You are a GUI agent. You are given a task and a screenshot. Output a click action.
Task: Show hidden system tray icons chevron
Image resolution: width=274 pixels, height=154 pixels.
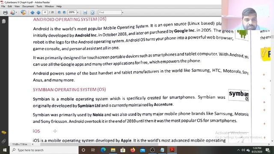click(238, 150)
